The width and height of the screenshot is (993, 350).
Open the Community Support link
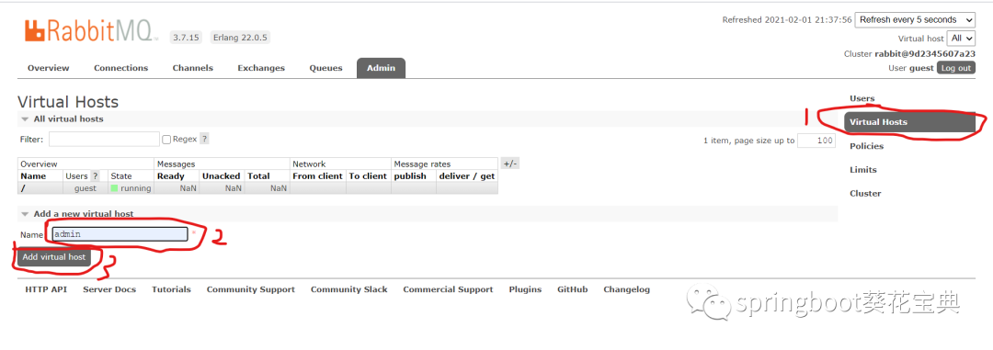[x=251, y=289]
